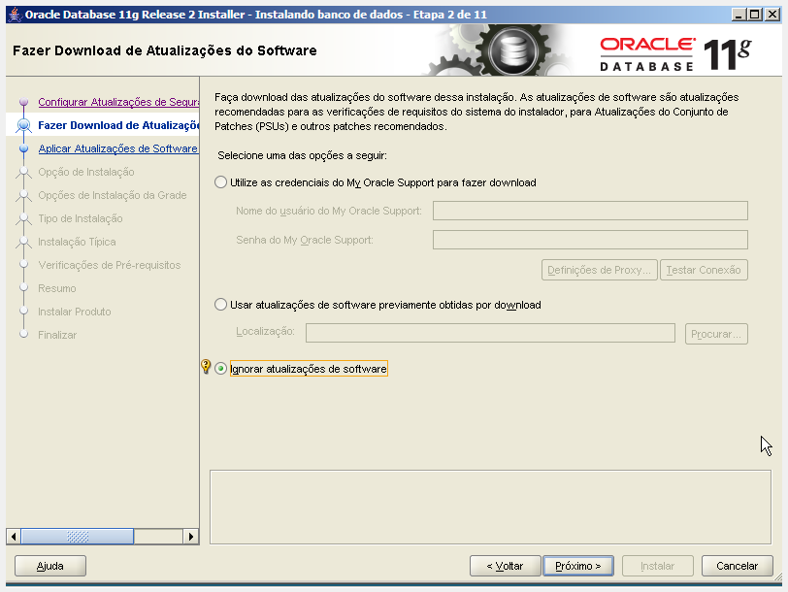Click the Oracle Database 11g logo

pyautogui.click(x=675, y=53)
